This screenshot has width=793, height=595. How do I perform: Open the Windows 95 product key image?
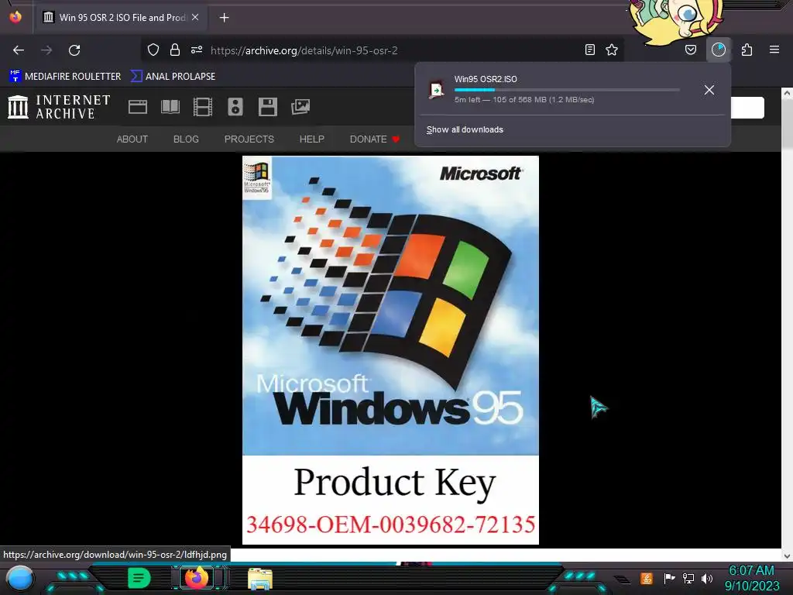(390, 350)
